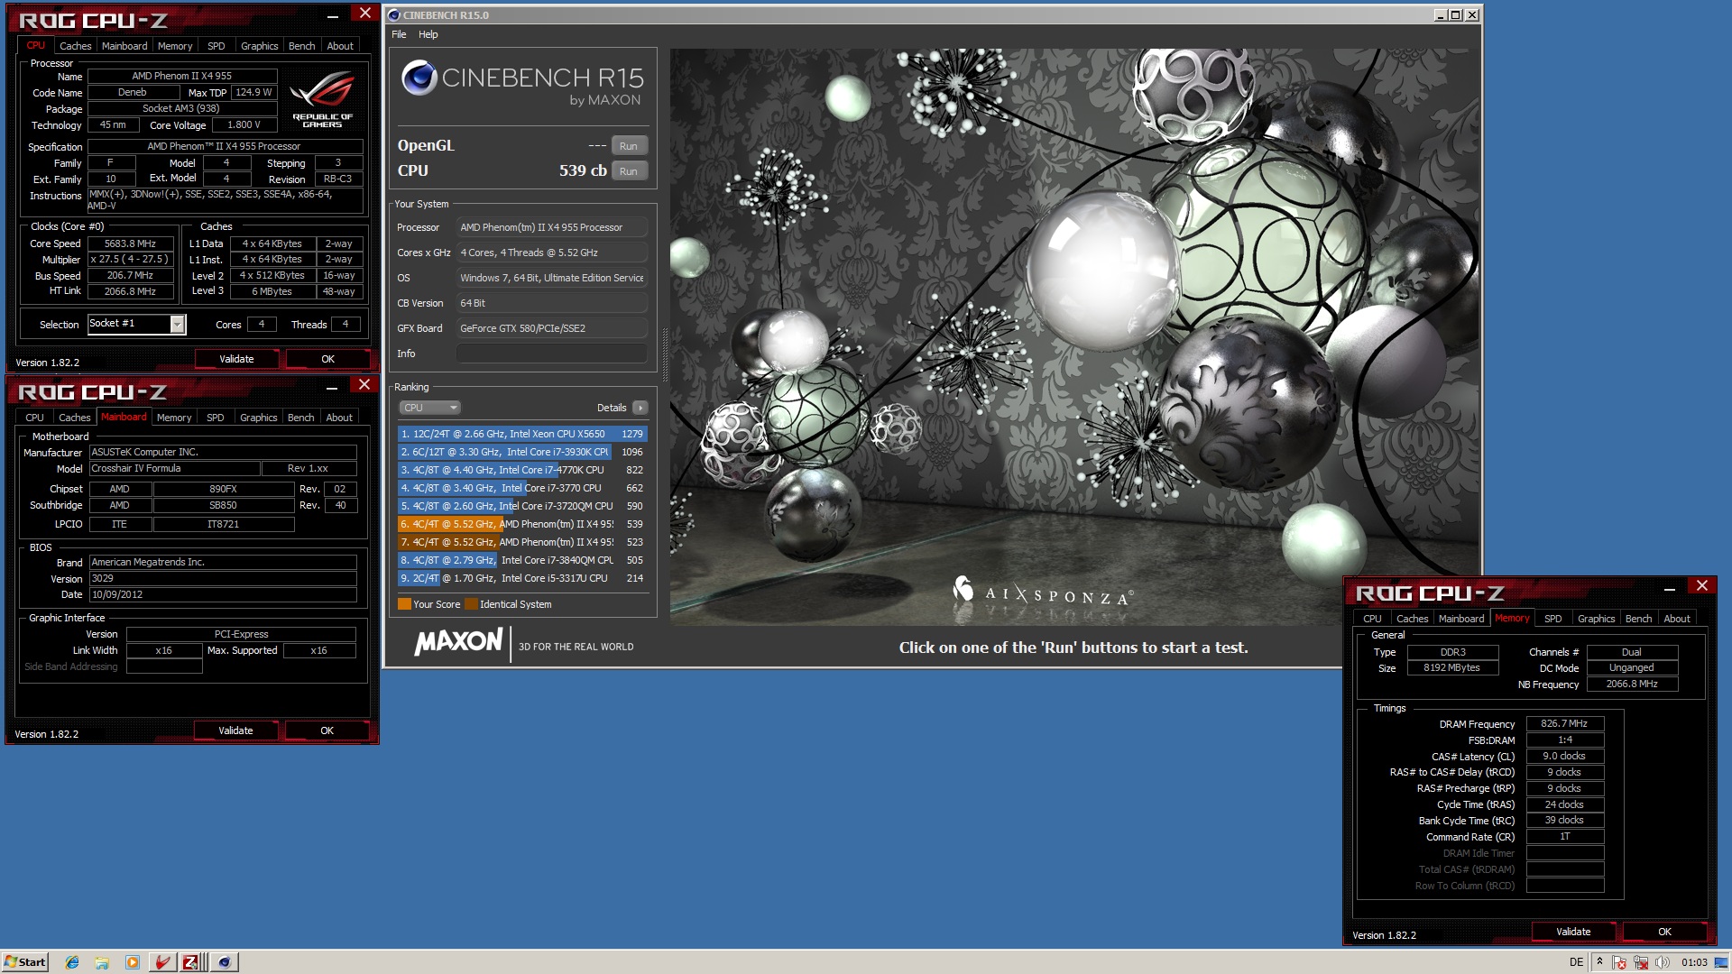Open Bench tab in the top-left CPU-Z window

(x=301, y=46)
